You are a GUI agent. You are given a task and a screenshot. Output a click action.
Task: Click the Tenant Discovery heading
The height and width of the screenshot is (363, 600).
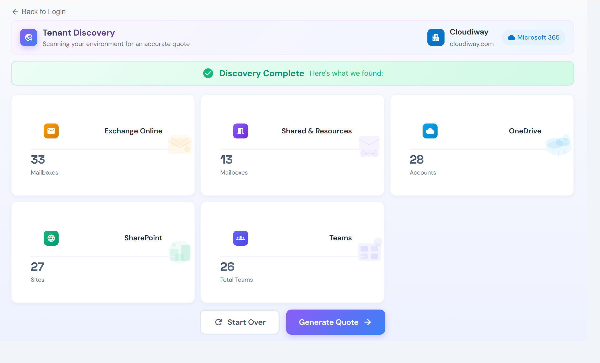click(x=79, y=33)
